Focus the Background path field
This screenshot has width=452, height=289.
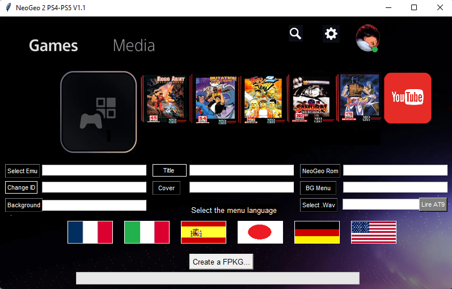[x=94, y=206]
